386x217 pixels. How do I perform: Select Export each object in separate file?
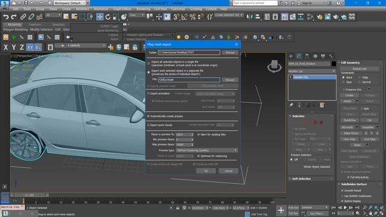pyautogui.click(x=148, y=72)
